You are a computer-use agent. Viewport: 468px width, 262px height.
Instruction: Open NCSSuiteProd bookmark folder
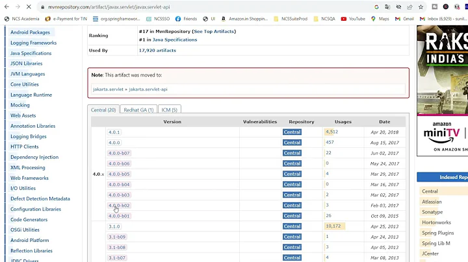point(291,19)
